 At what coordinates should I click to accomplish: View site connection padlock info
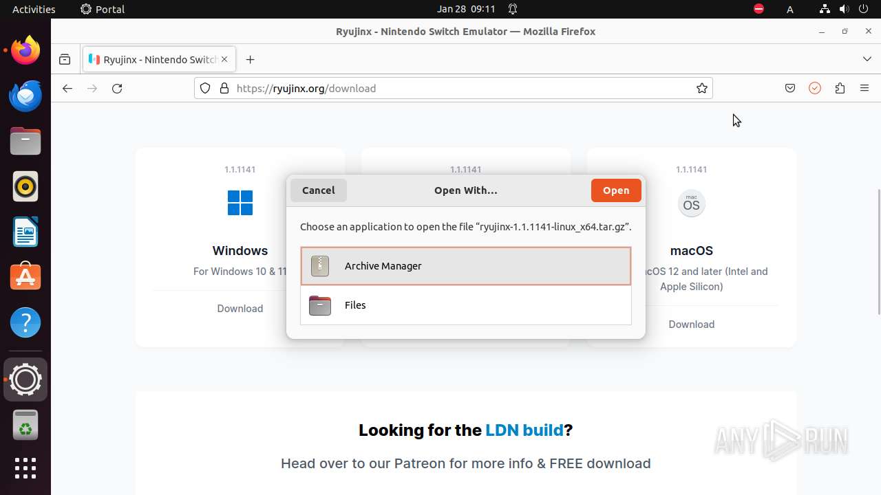pyautogui.click(x=224, y=88)
